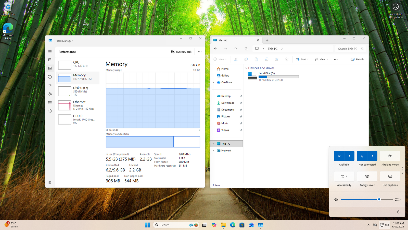Go up one folder level in Explorer
The image size is (408, 230).
[x=236, y=49]
